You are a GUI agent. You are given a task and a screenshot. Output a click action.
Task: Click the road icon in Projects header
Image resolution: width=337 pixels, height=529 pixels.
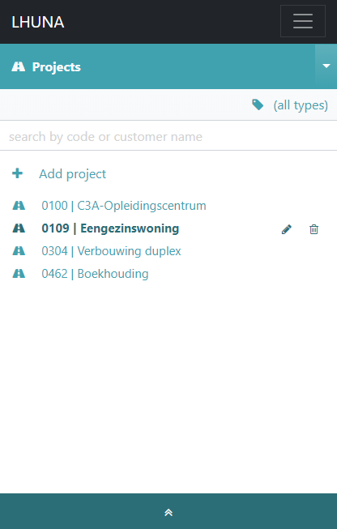coord(18,66)
